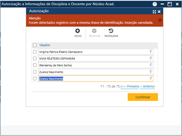Go to first page via Primeira link
This screenshot has width=182, height=136.
click(130, 86)
